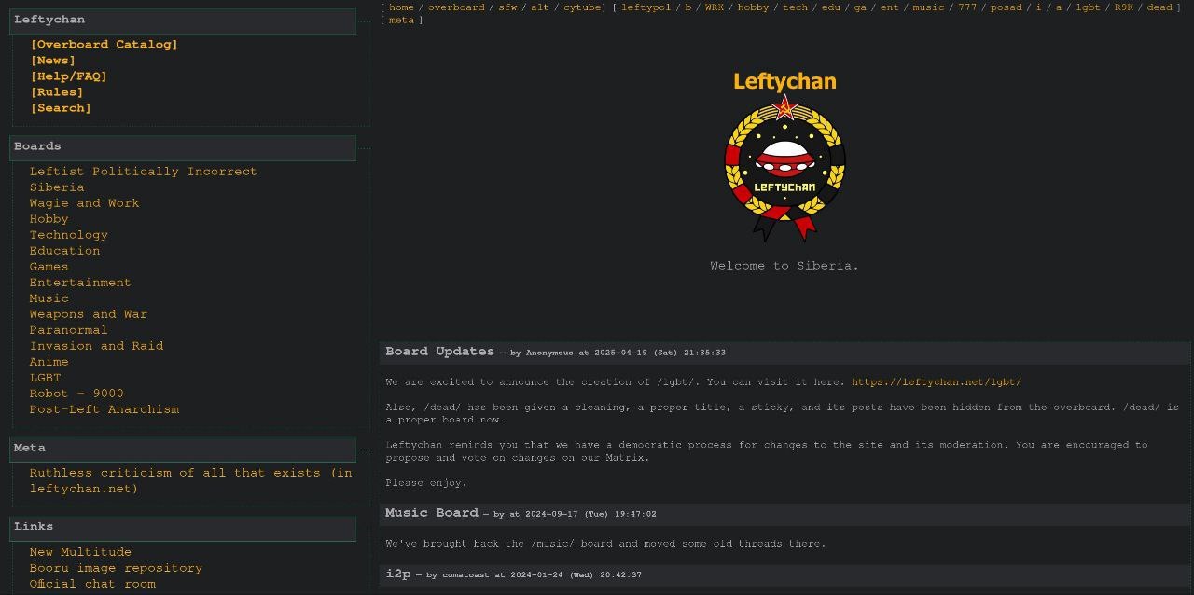Go to the Wagie and Work board

pos(84,202)
